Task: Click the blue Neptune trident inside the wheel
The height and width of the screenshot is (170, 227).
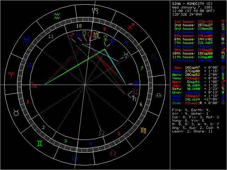Action: point(112,41)
